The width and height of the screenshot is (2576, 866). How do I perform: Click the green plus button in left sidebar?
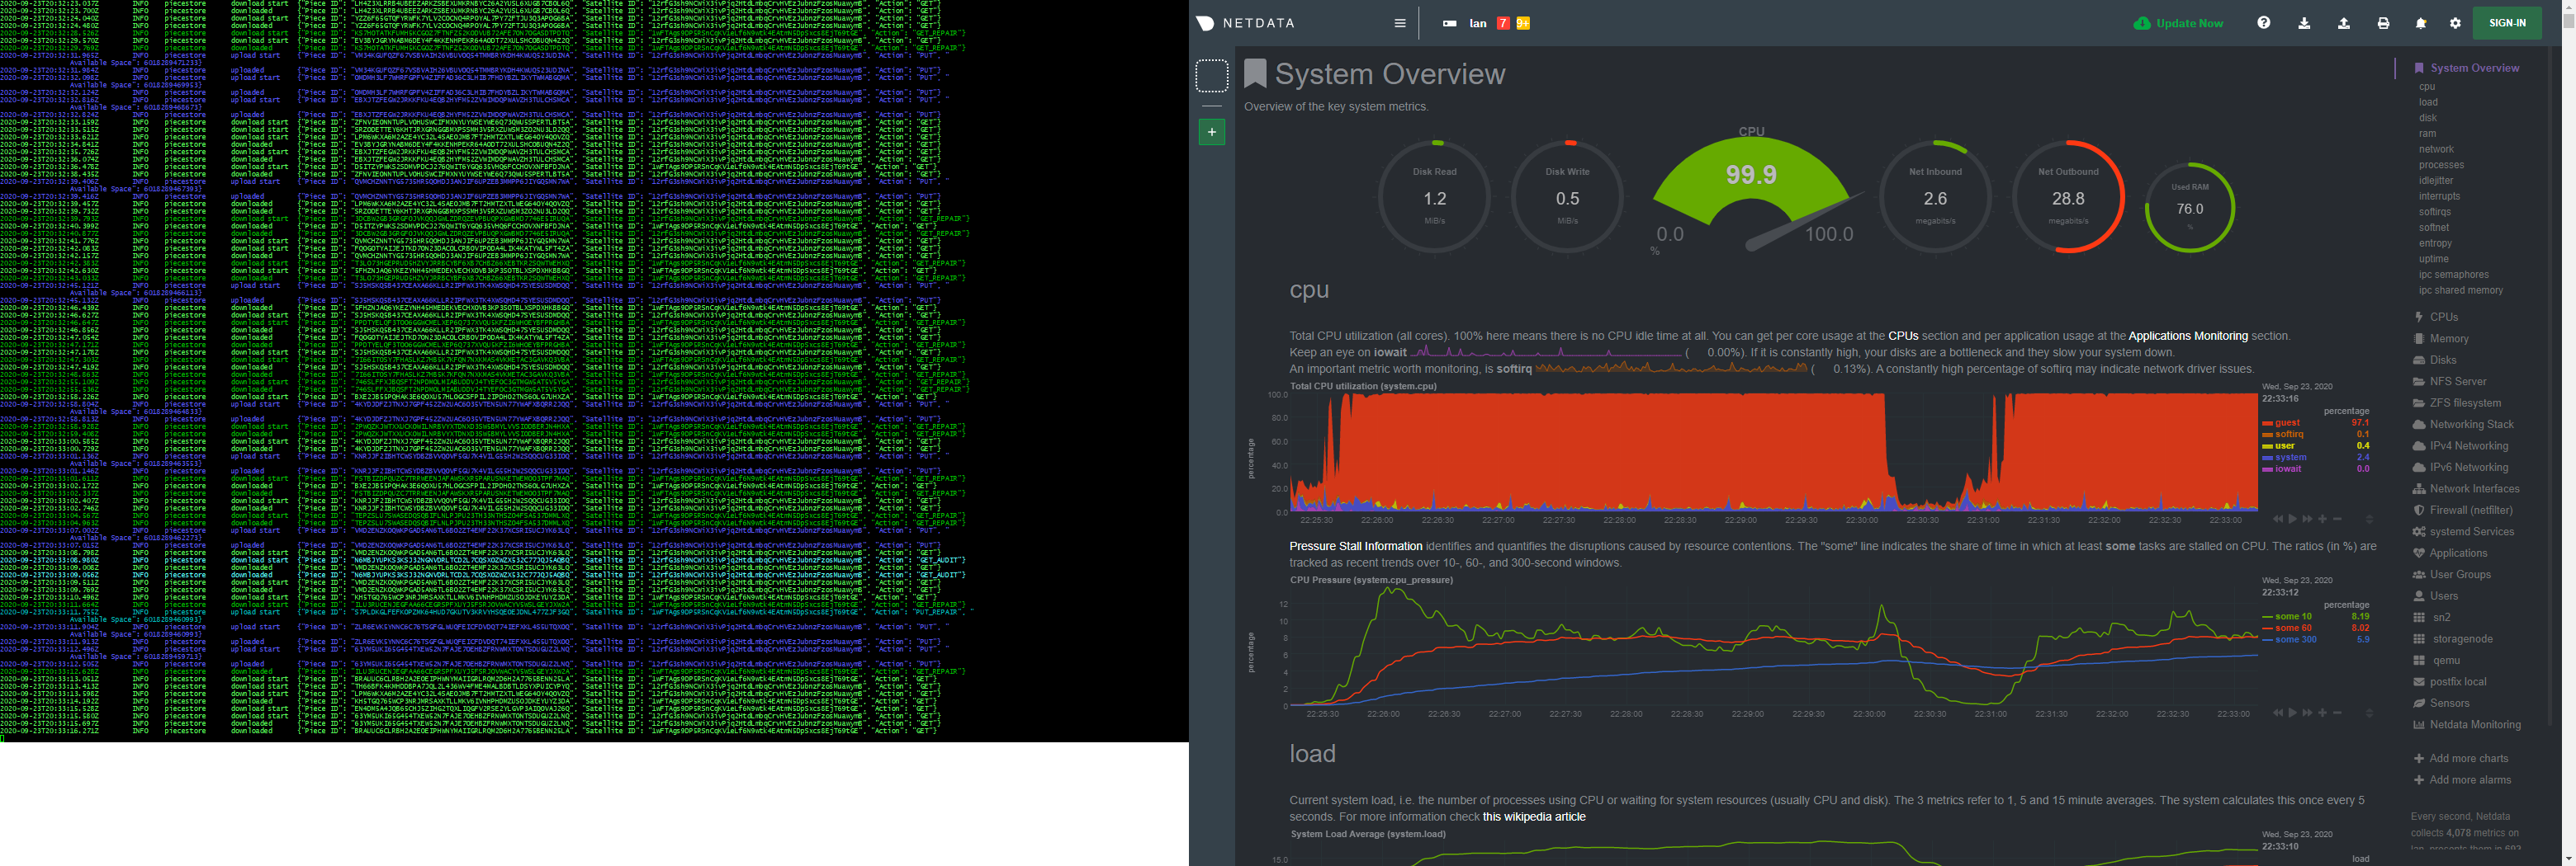pos(1211,132)
